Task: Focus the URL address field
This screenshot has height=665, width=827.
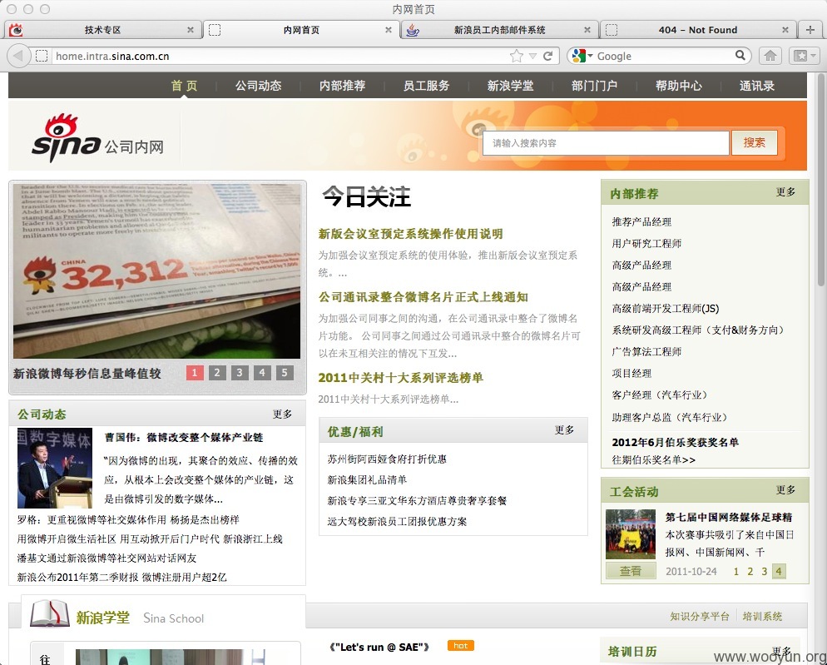Action: tap(280, 56)
